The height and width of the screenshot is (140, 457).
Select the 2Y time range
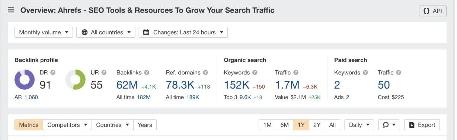[x=317, y=125]
